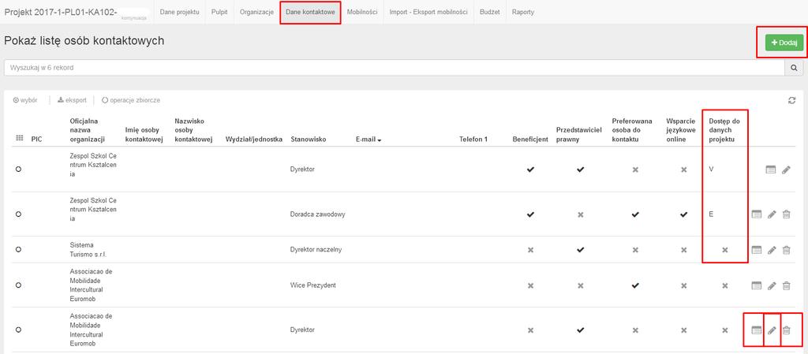This screenshot has width=808, height=354.
Task: Open the column chooser grid icon
Action: pyautogui.click(x=20, y=138)
